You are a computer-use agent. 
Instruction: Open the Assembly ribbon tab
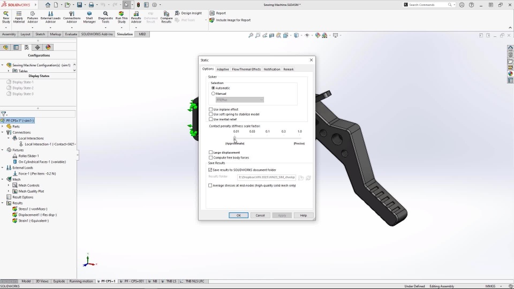[x=9, y=34]
